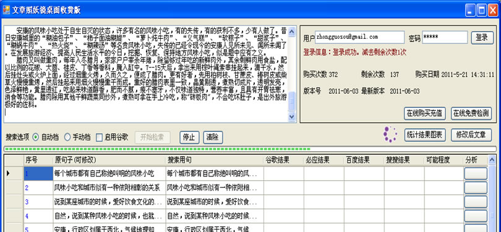Click original sentence 每个城市都有自己称绝叫响的风味小吃
Image resolution: width=501 pixels, height=232 pixels.
click(109, 173)
